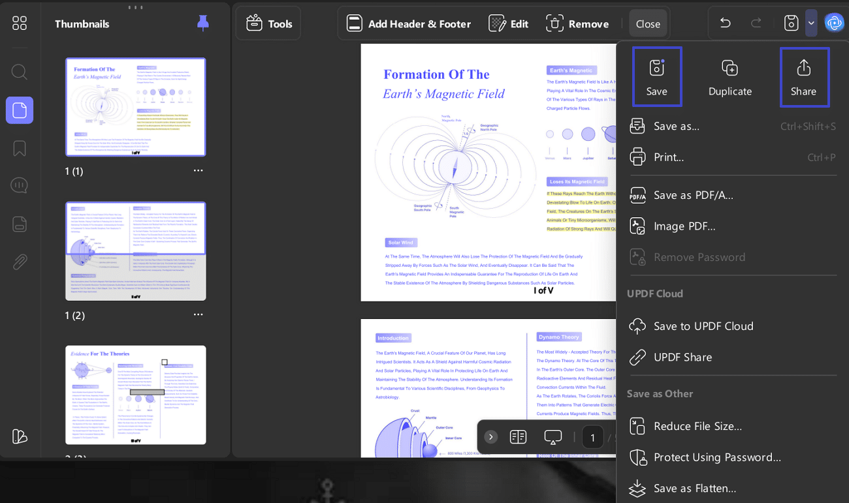Start slideshow from the bottom toolbar
Screen dimensions: 849x503
coord(553,437)
